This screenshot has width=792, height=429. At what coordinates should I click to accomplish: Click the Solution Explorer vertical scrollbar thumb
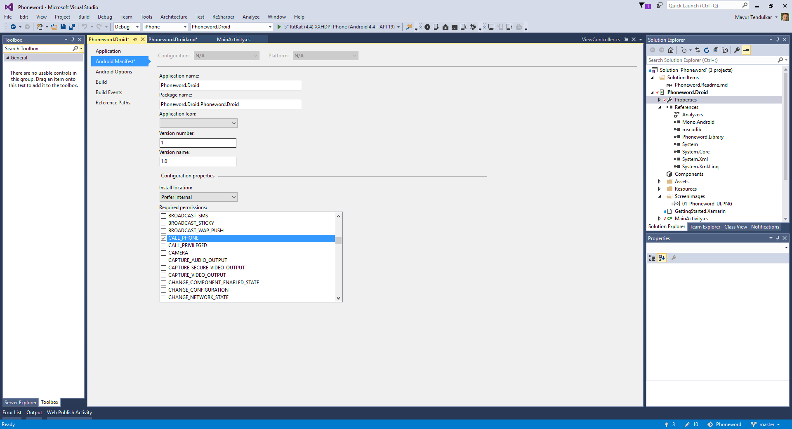[785, 126]
